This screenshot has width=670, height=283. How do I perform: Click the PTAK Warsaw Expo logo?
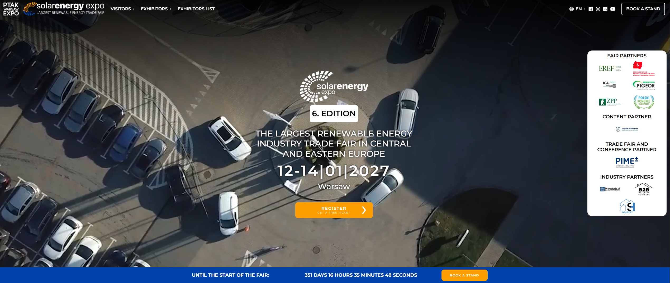point(11,8)
